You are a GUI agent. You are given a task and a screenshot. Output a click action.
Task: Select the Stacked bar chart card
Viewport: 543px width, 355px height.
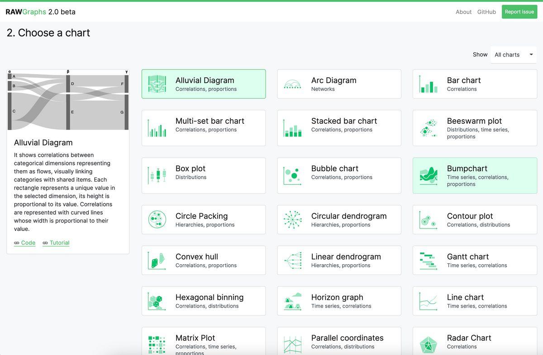click(339, 128)
